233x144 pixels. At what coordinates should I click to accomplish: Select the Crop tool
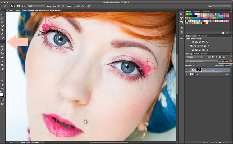click(x=2, y=30)
